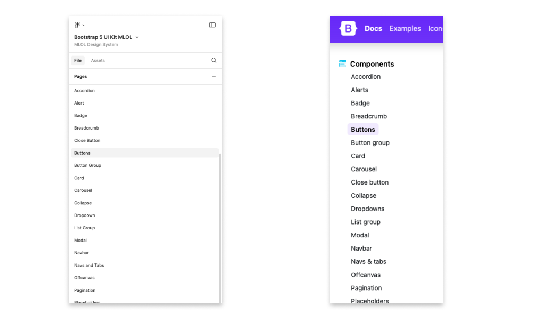Open the Offcanvas page in Figma

click(85, 278)
